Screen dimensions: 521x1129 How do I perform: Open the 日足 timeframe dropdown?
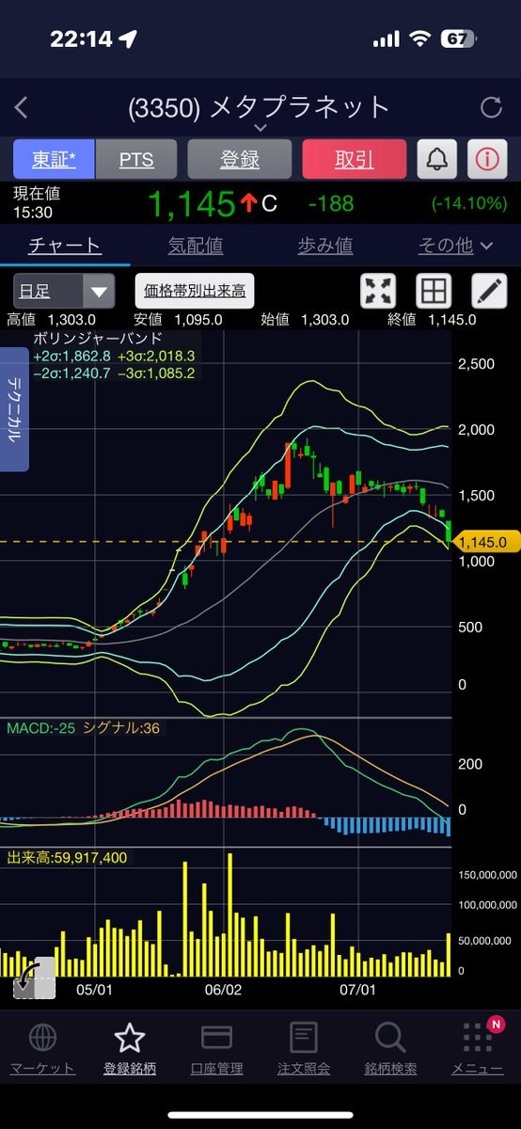[x=64, y=291]
